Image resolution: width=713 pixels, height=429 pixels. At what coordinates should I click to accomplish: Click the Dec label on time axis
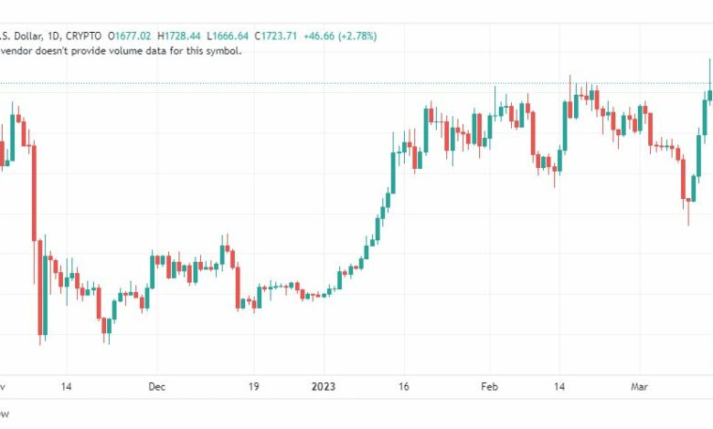tap(156, 386)
